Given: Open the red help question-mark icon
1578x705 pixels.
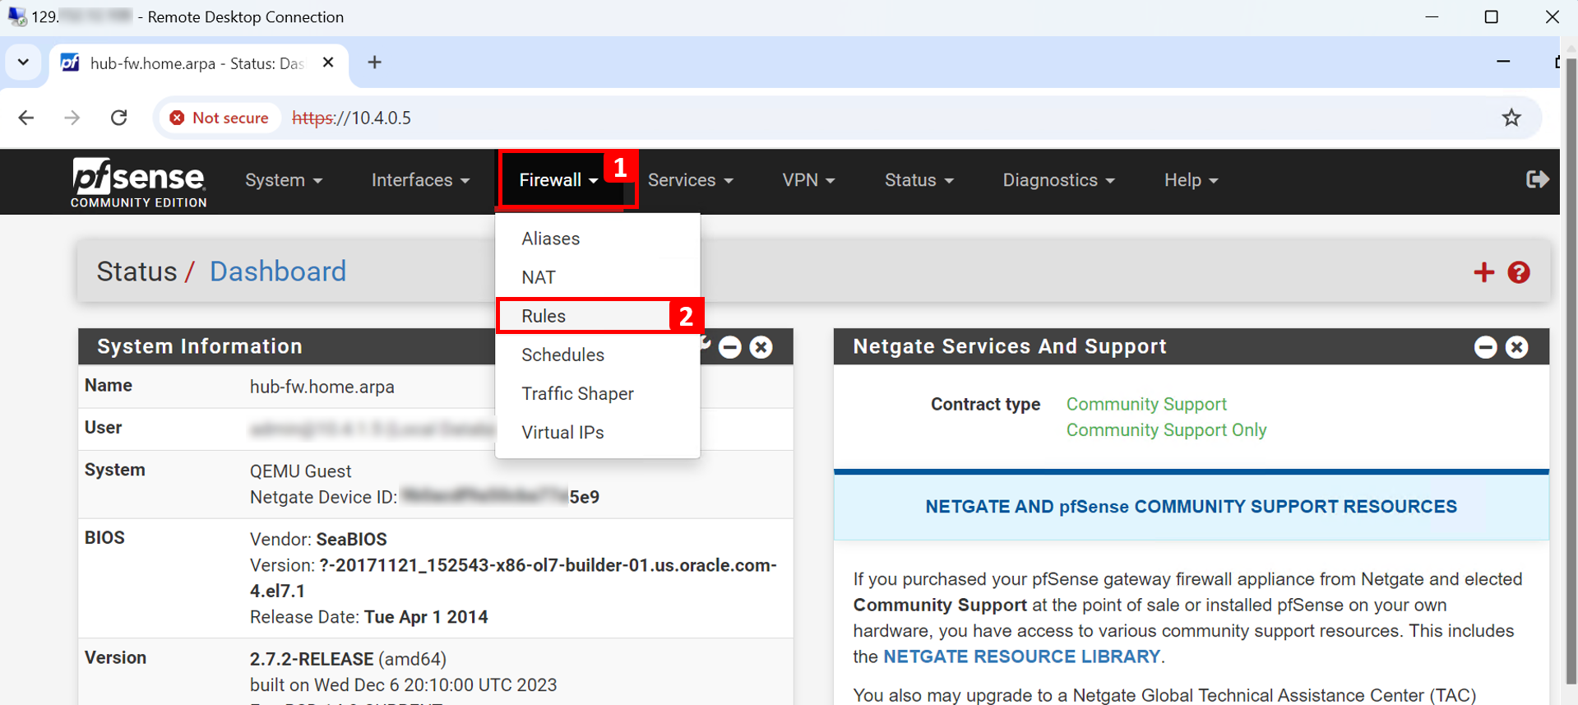Looking at the screenshot, I should tap(1519, 272).
